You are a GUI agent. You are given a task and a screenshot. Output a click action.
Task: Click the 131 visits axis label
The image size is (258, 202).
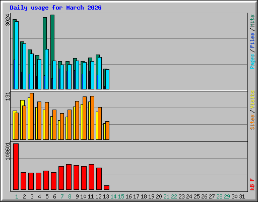pyautogui.click(x=8, y=96)
